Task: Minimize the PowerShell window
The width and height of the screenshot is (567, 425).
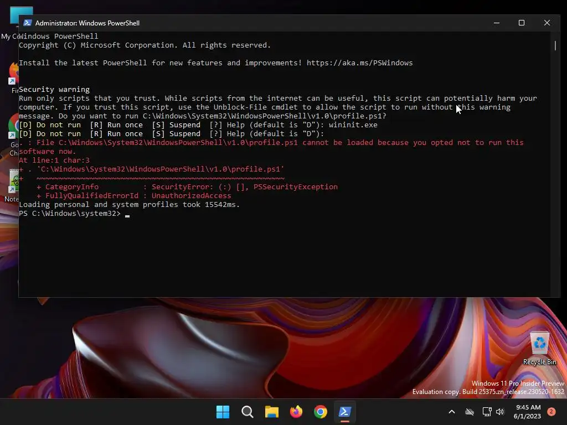Action: tap(497, 23)
